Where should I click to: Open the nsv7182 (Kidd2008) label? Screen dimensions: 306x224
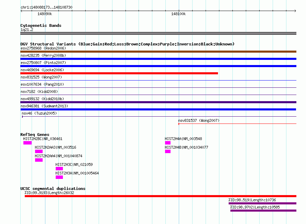(x=39, y=92)
